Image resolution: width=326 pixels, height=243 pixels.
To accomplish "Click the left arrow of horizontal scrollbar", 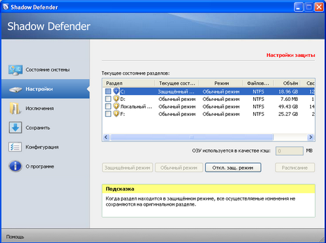I will 106,137.
